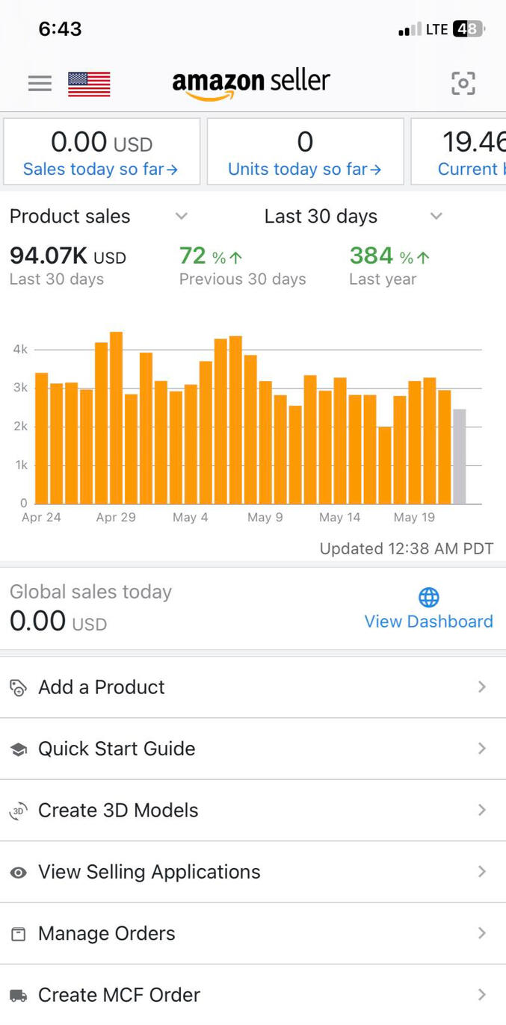This screenshot has width=506, height=1025.
Task: Open the Last 30 days range dropdown
Action: coord(436,217)
